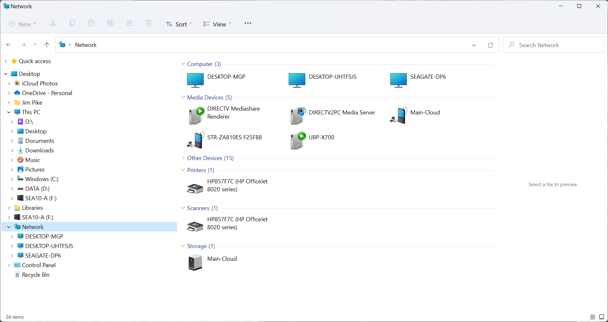Viewport: 608px width, 322px height.
Task: Select the HP857F7C scanner icon under Scanners
Action: (195, 226)
